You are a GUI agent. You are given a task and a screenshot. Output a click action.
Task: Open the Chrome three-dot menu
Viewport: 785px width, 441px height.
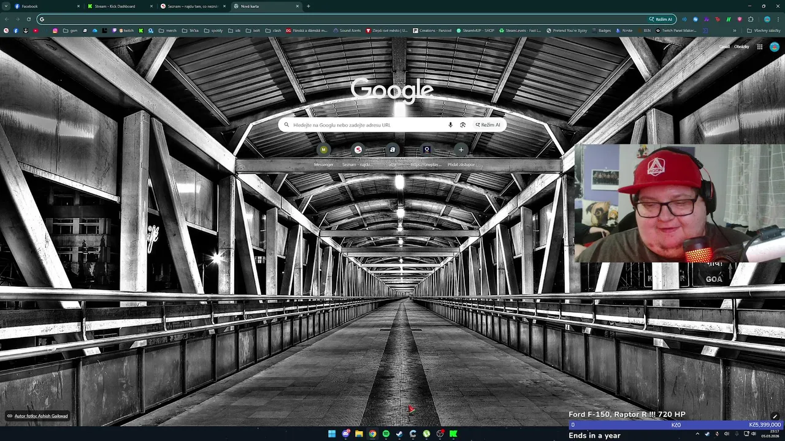778,19
